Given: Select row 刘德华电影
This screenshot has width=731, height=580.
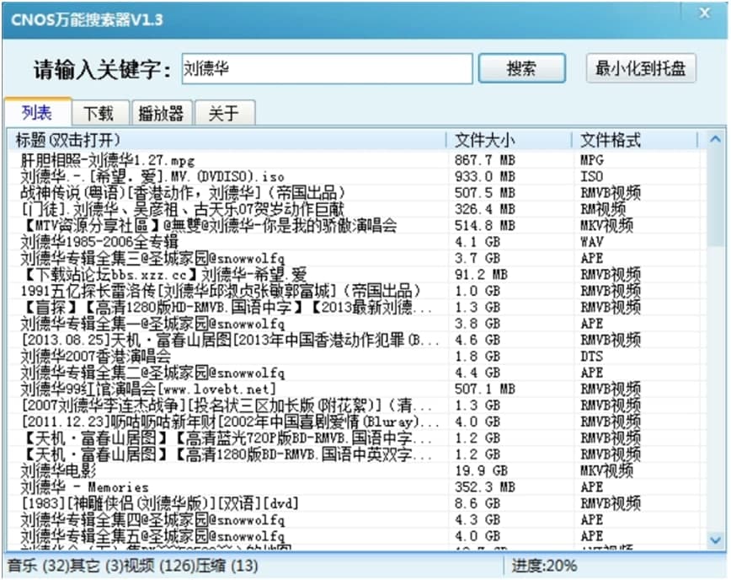Looking at the screenshot, I should (x=354, y=470).
